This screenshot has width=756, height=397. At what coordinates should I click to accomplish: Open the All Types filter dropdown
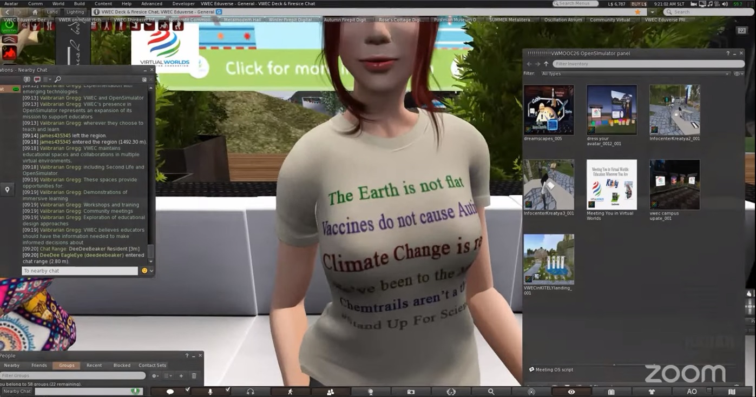pos(635,73)
